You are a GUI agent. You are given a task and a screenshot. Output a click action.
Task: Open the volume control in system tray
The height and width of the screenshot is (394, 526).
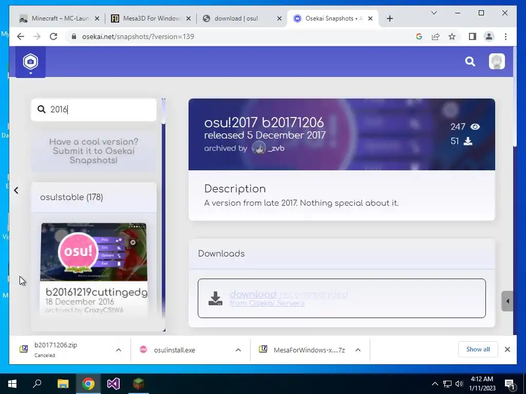(x=459, y=384)
